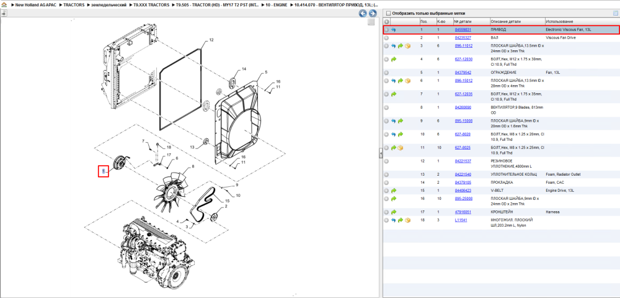Viewport: 620px width, 298px height.
Task: Click package icon in row 627-8025
Action: pyautogui.click(x=400, y=148)
